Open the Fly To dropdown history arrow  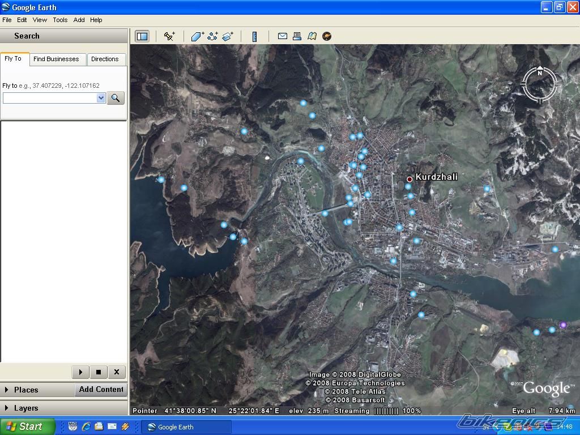coord(101,98)
